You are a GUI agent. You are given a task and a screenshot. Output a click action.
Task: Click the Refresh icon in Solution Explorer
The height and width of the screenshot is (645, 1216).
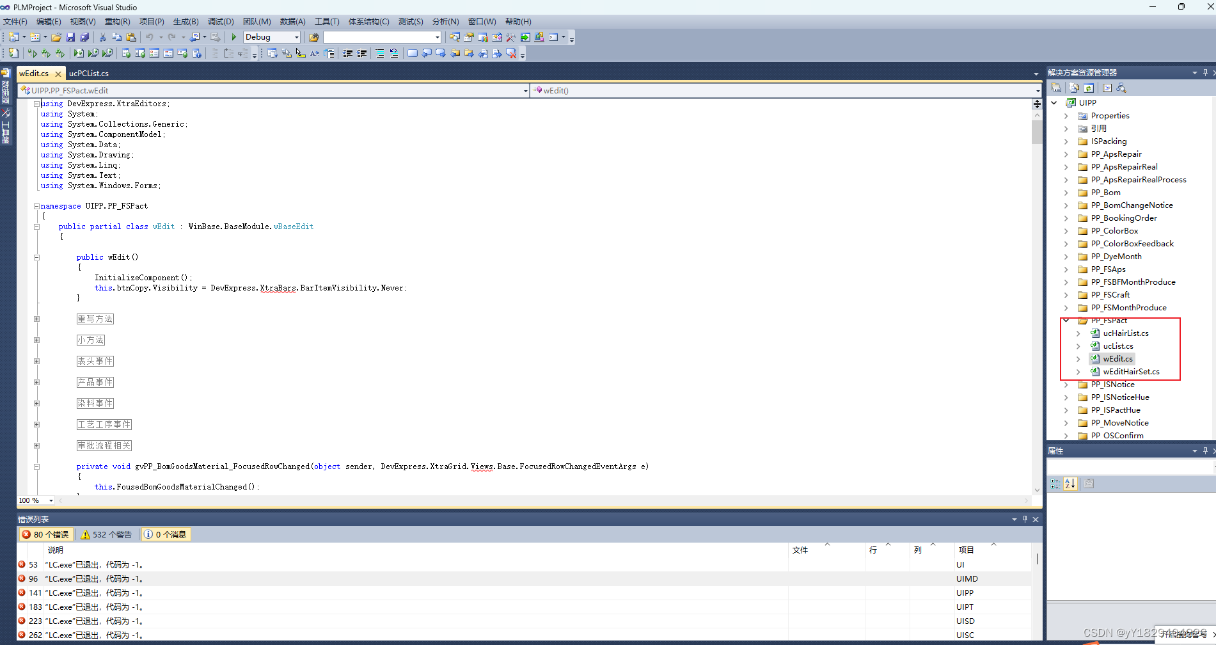[1089, 88]
